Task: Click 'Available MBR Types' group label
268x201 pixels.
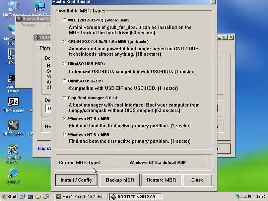Action: [x=82, y=11]
